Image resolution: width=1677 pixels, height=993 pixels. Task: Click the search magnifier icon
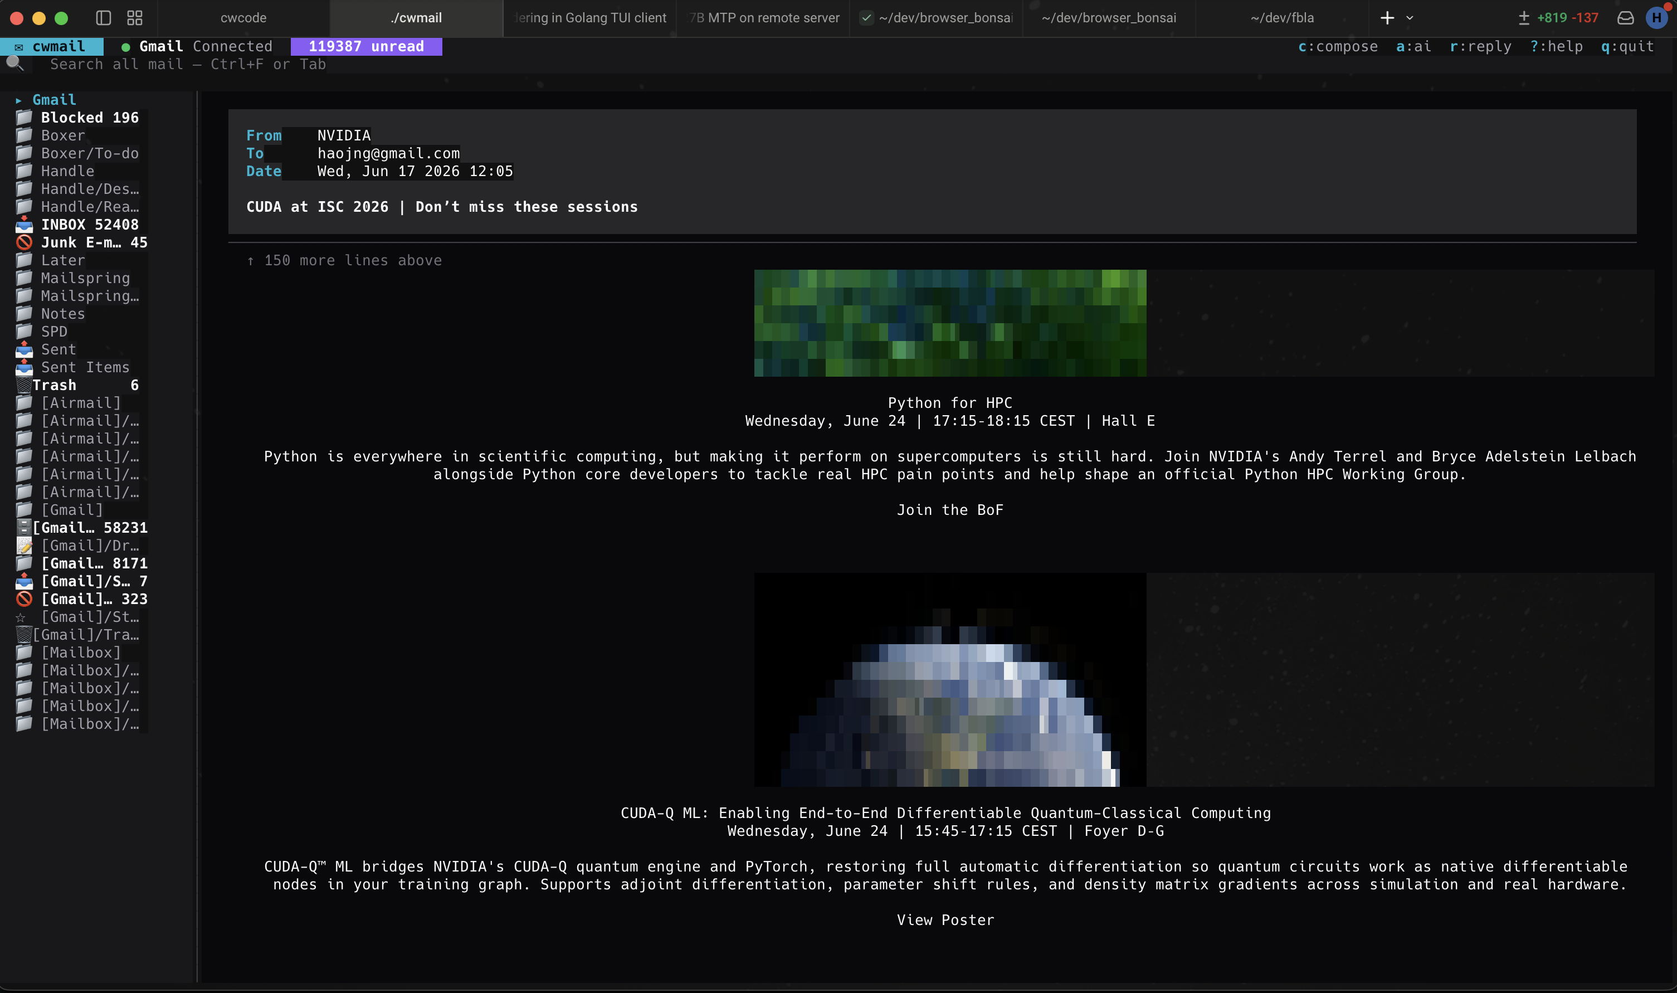pyautogui.click(x=14, y=64)
